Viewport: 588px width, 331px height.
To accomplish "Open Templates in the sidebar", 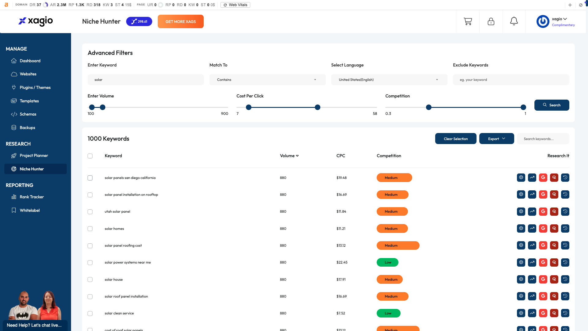I will pos(29,101).
